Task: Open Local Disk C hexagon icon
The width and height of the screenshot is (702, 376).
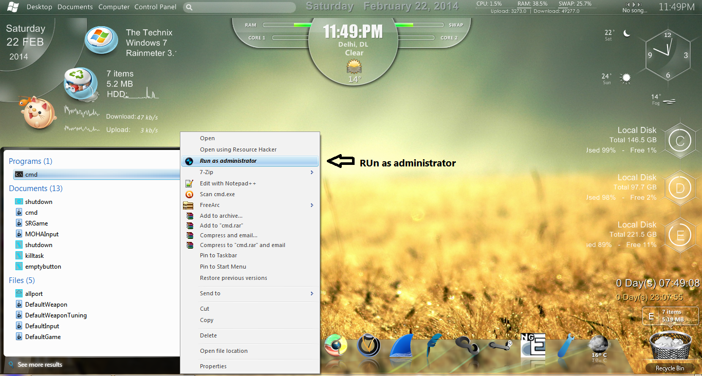Action: pos(680,141)
